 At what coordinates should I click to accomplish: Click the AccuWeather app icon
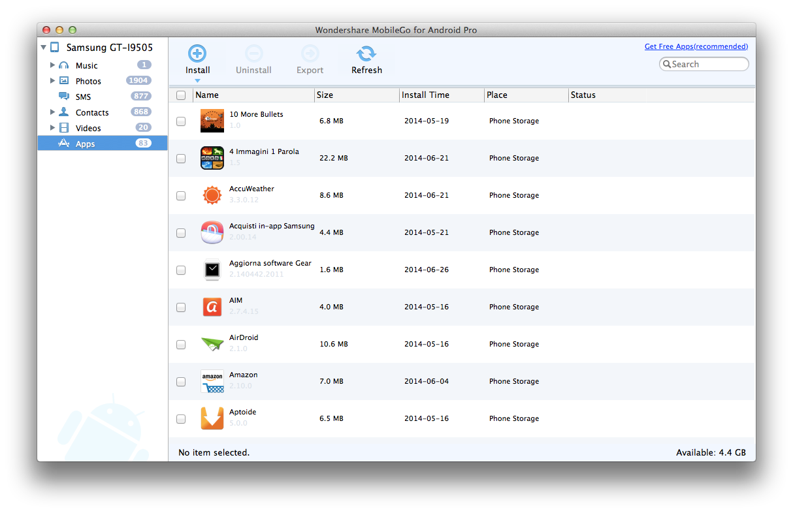pyautogui.click(x=212, y=195)
